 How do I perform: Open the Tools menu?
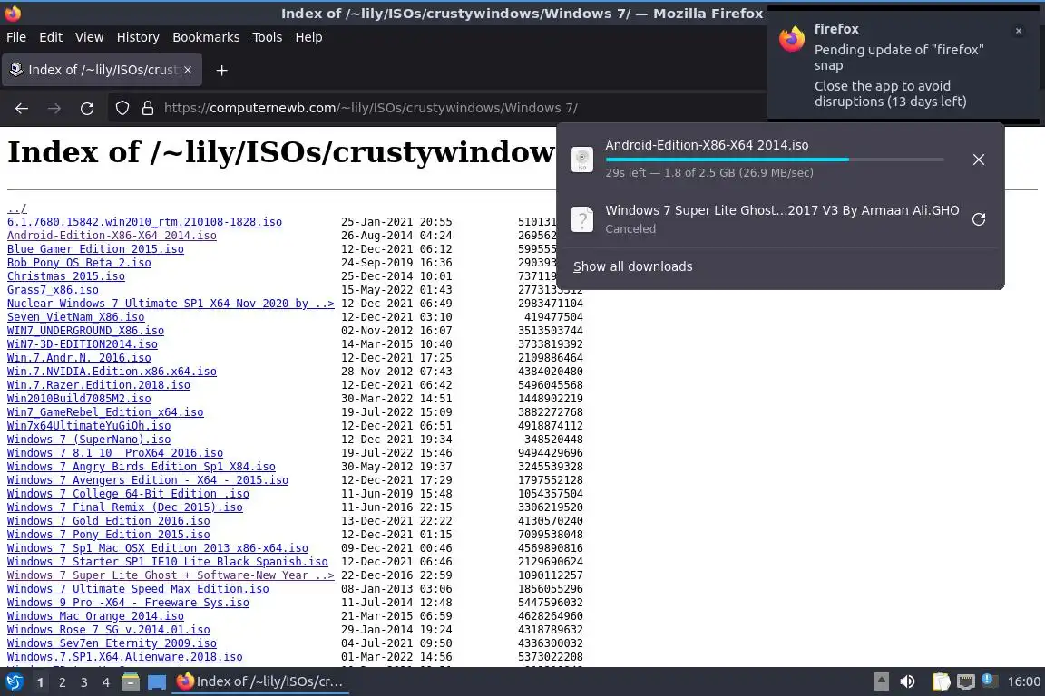(268, 37)
